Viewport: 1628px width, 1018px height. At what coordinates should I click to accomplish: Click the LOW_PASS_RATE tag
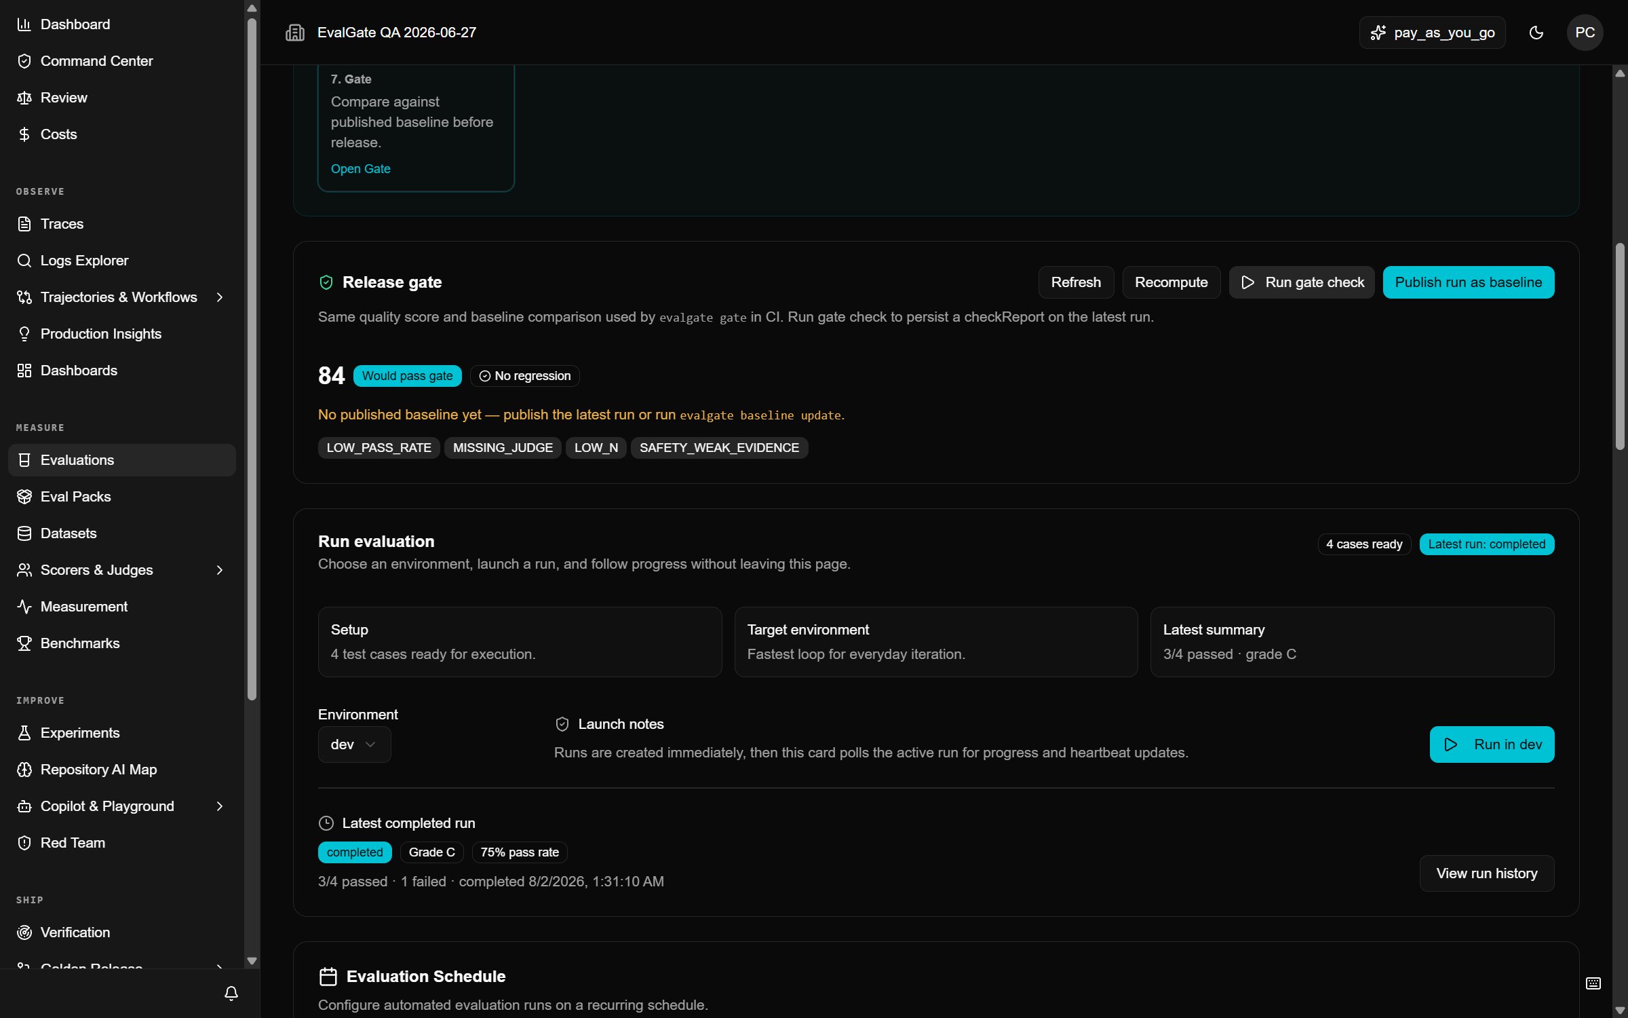(379, 448)
